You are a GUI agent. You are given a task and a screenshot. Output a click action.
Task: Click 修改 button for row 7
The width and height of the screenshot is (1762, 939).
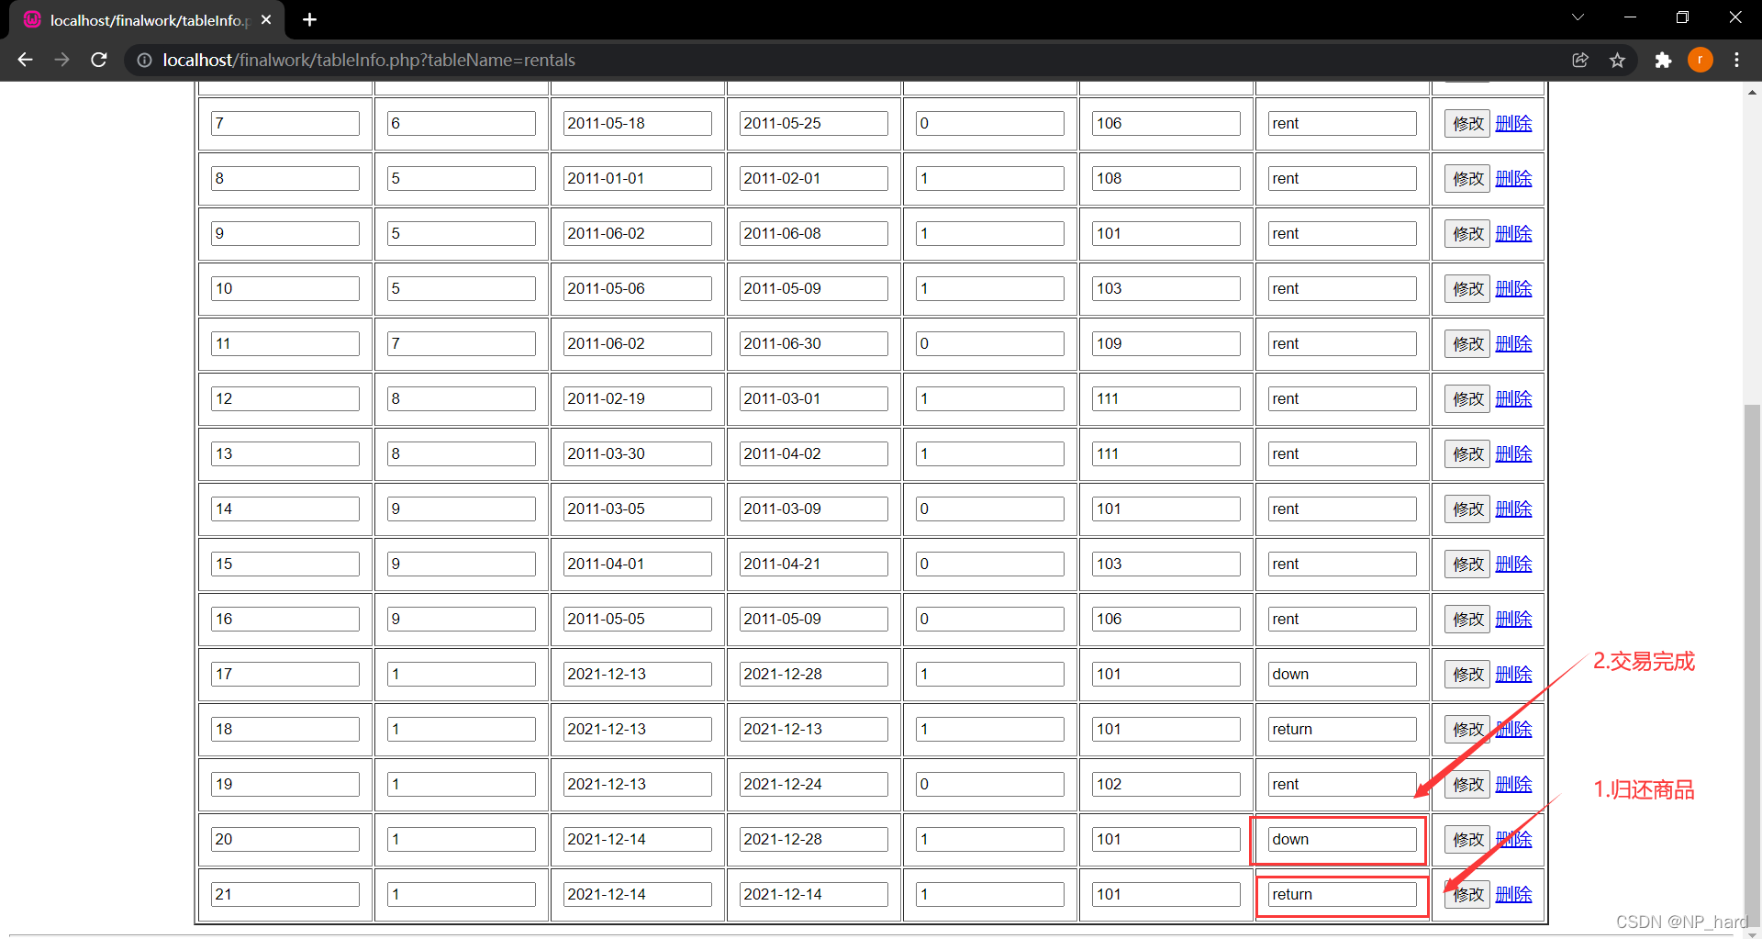click(x=1467, y=124)
